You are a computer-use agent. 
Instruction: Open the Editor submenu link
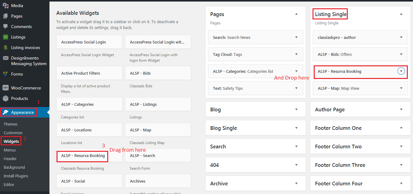coord(9,184)
